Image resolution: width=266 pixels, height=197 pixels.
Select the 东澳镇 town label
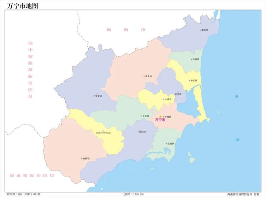pos(170,144)
